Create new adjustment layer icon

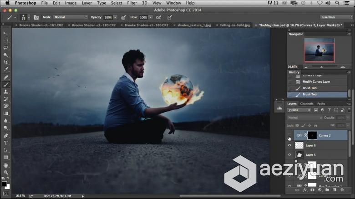319,190
